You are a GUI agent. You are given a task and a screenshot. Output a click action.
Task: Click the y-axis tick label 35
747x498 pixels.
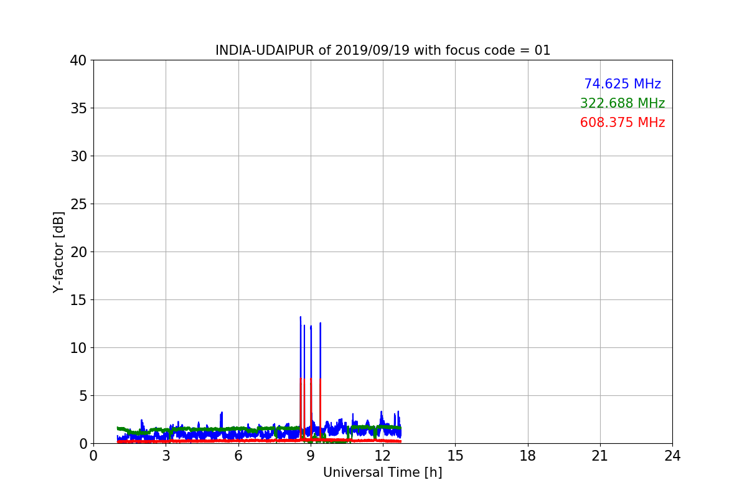point(78,108)
